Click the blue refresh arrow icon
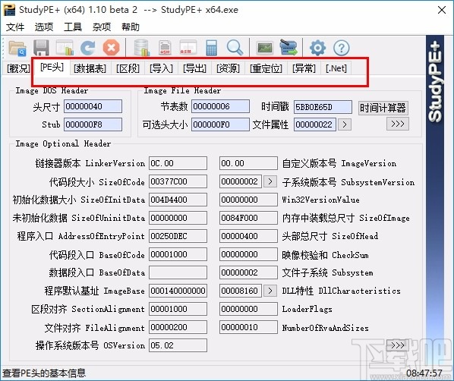The width and height of the screenshot is (454, 381). [88, 48]
